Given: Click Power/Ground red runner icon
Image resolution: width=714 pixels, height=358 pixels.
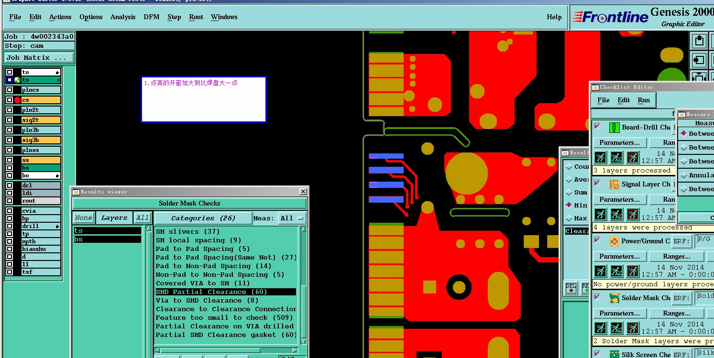Looking at the screenshot, I should pos(633,271).
